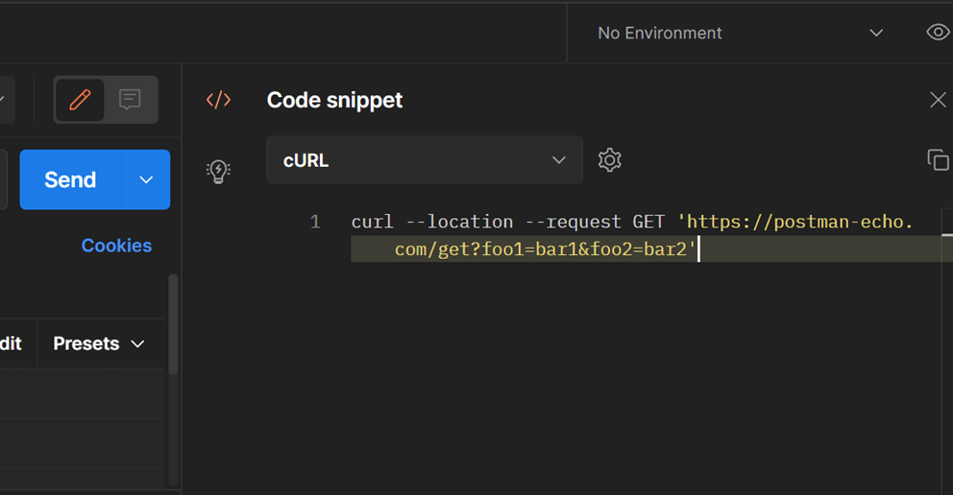Open the Cookies link
The image size is (953, 495).
click(x=116, y=246)
